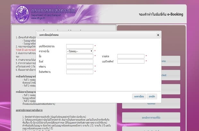The width and height of the screenshot is (199, 131).
Task: Click the ยกเลิก cancel button
Action: [x=152, y=96]
